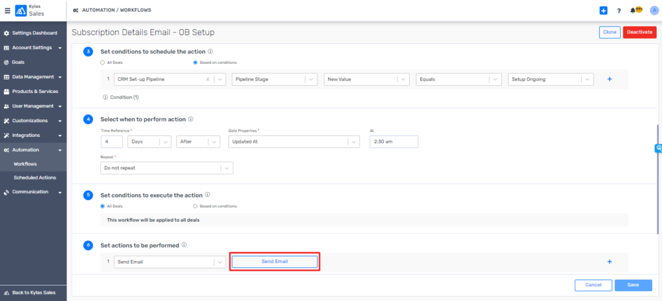The height and width of the screenshot is (301, 662).
Task: Open Scheduled Actions submenu item
Action: pyautogui.click(x=34, y=178)
